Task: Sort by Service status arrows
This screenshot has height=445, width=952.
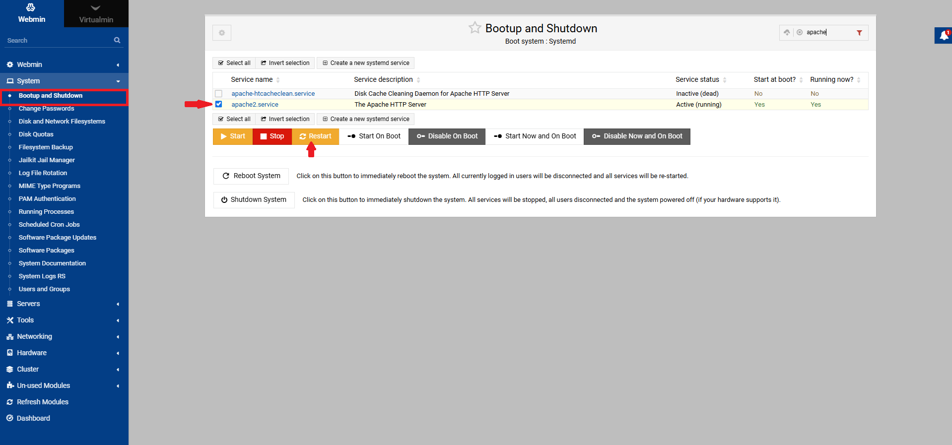Action: 725,80
